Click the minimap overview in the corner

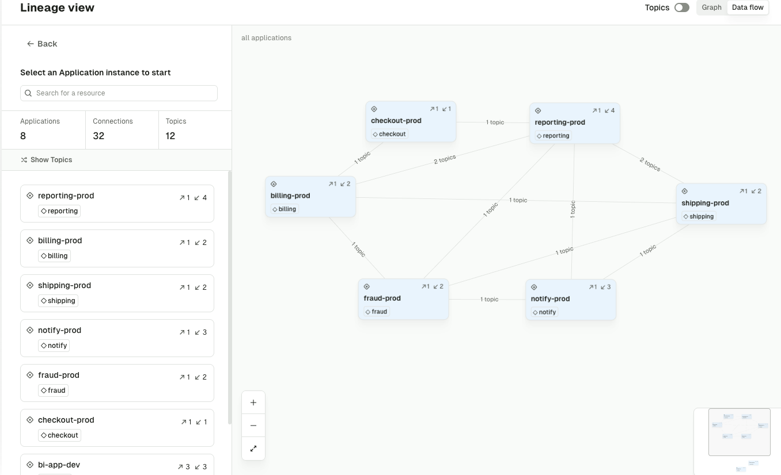[x=737, y=441]
